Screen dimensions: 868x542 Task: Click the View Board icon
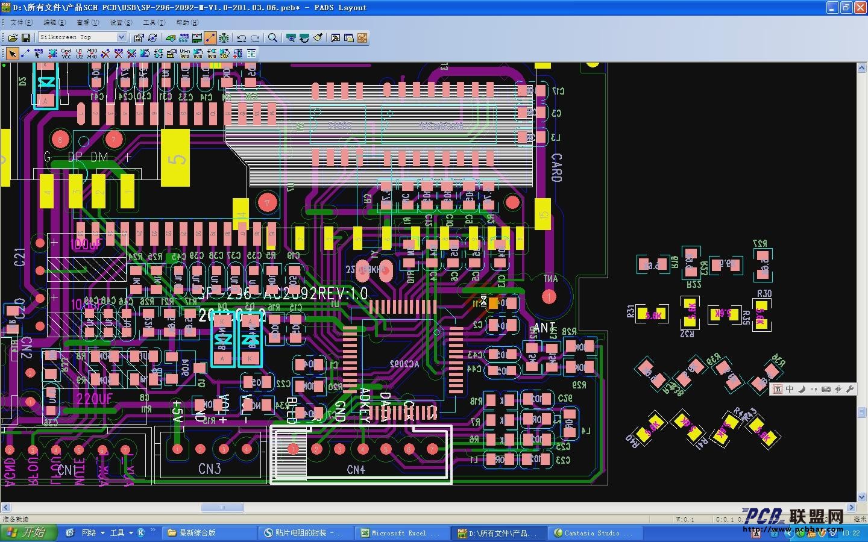click(x=291, y=37)
